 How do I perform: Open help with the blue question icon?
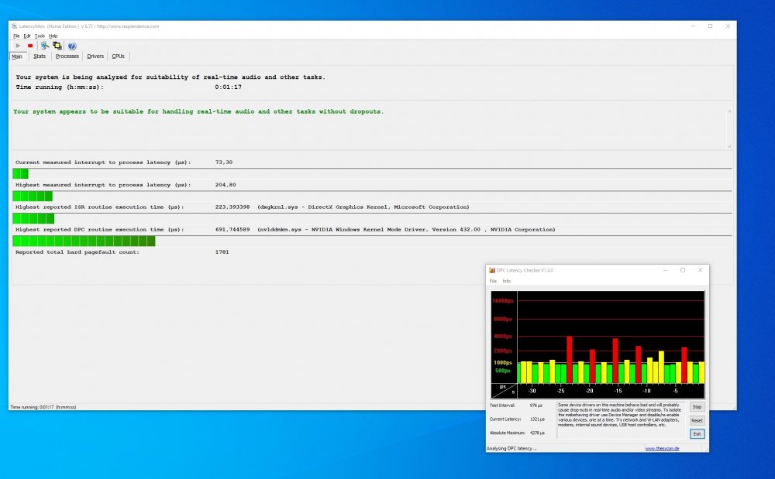(72, 46)
